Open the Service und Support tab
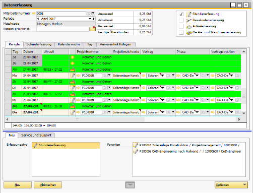Screen dimensions: 253x193 pos(36,136)
